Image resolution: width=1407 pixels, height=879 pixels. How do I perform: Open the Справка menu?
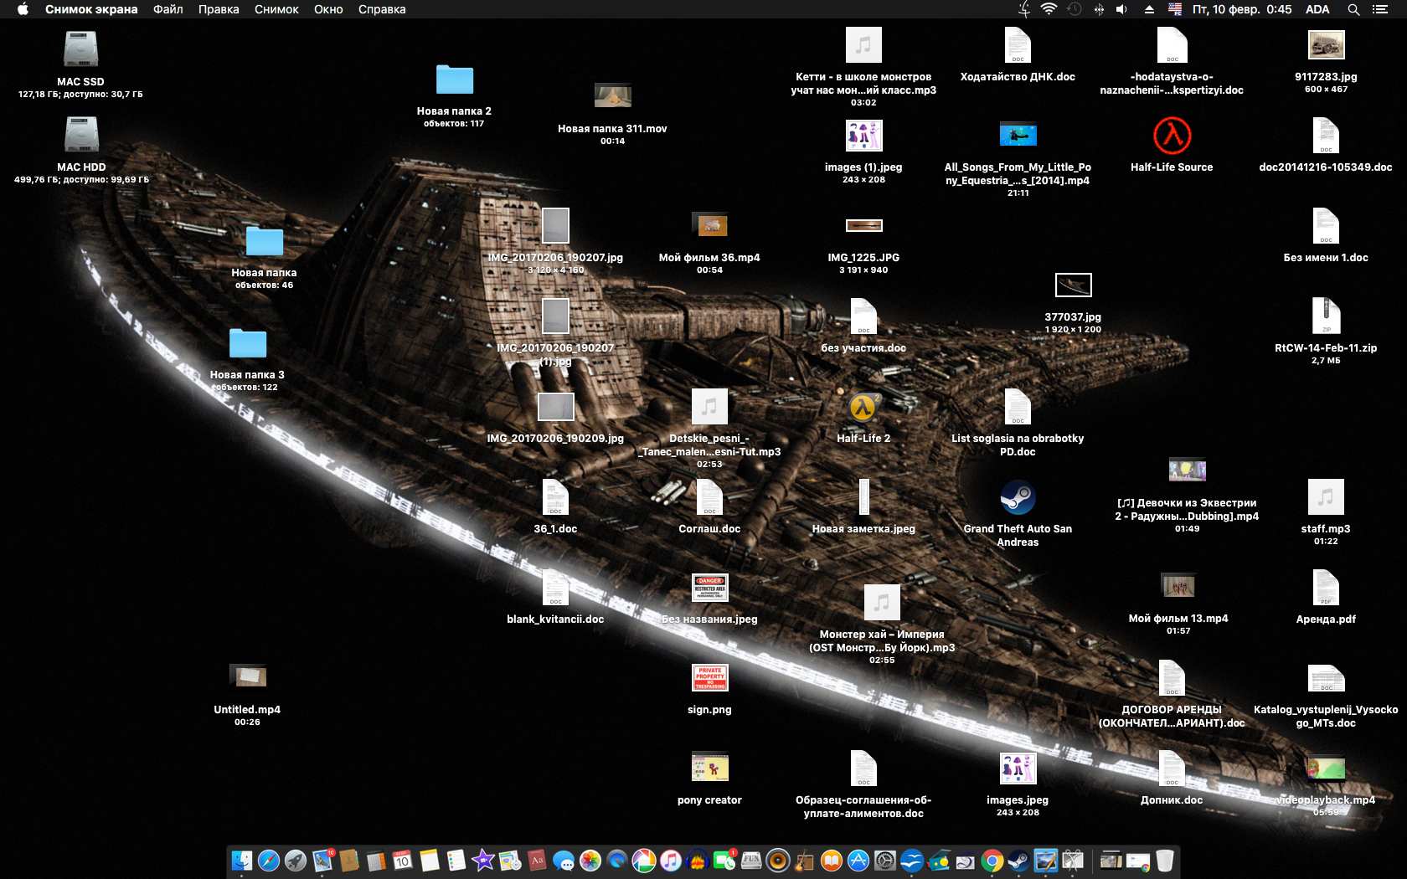(382, 9)
